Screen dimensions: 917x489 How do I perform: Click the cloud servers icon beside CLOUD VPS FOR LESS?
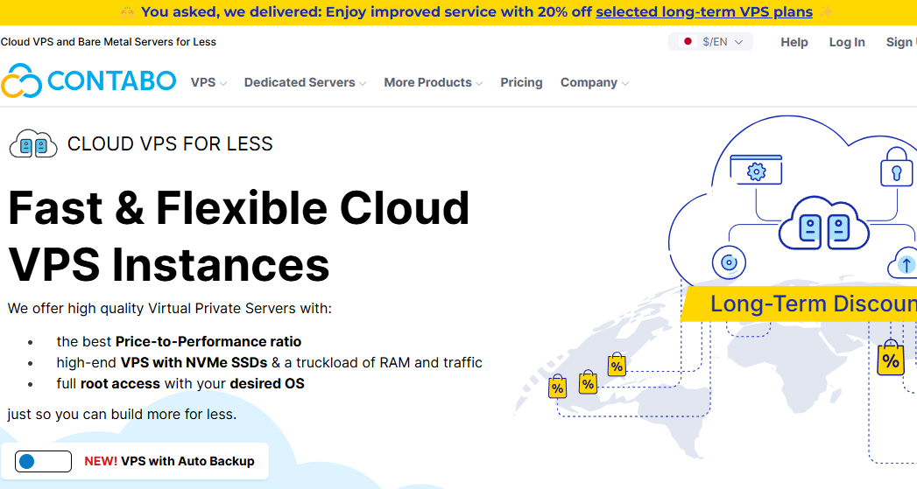pos(33,143)
